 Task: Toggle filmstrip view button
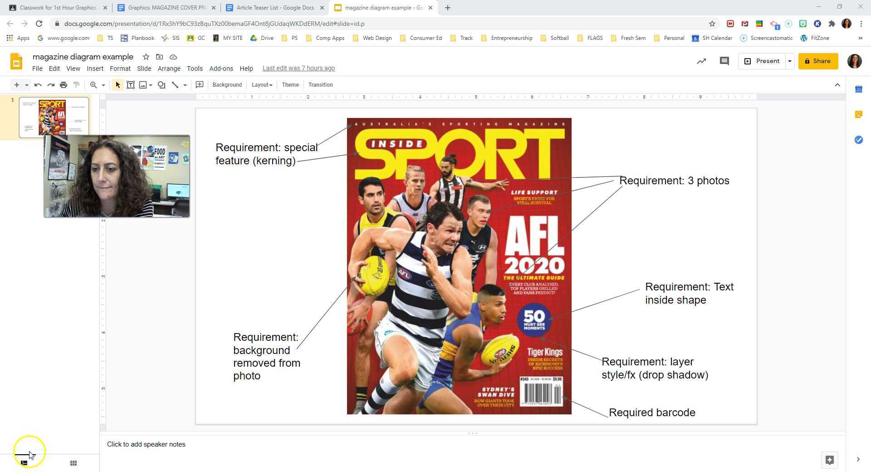pyautogui.click(x=24, y=463)
